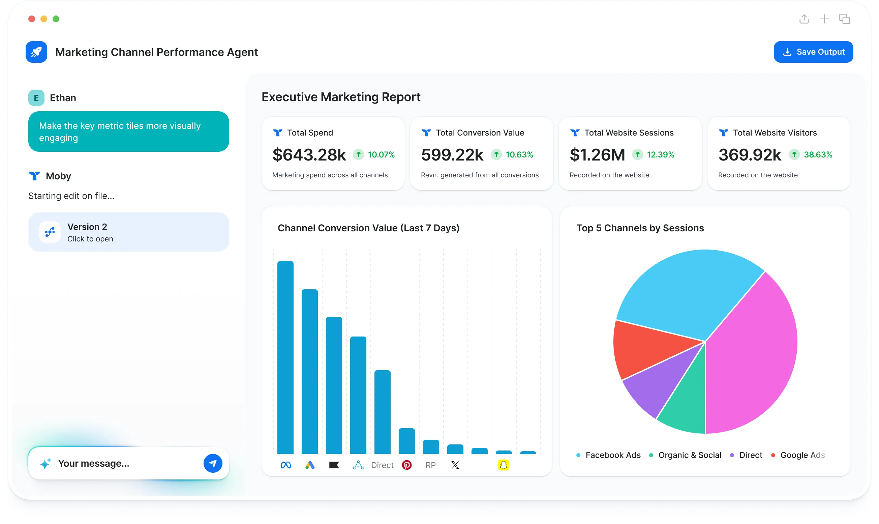Viewport: 879px width, 524px height.
Task: Click the X logo on chart axis
Action: pos(455,465)
